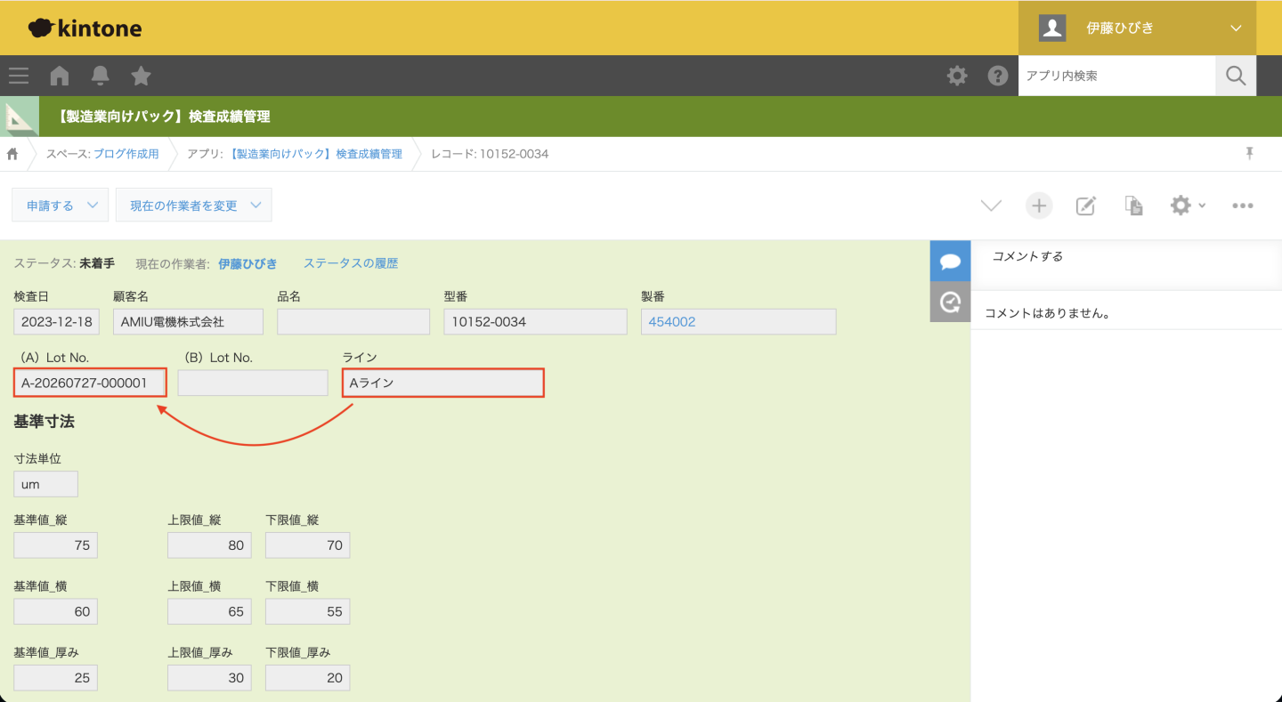Pin the breadcrumb bar
1282x702 pixels.
tap(1249, 154)
